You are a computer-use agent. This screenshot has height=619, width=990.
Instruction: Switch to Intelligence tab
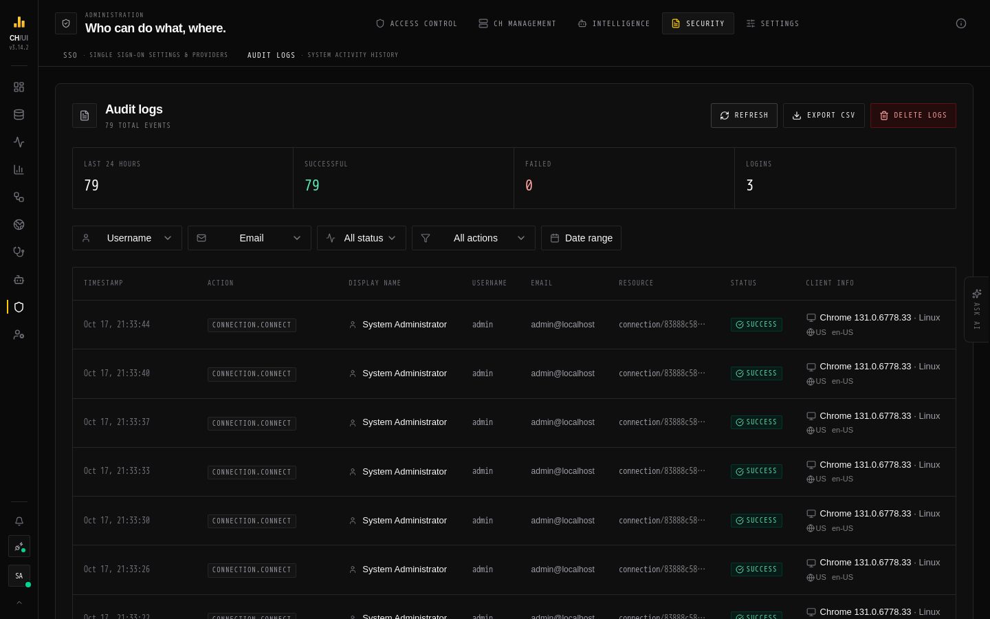pos(613,23)
